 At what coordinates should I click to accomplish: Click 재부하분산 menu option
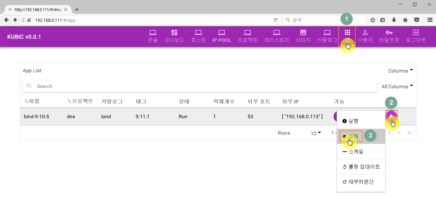click(x=361, y=182)
